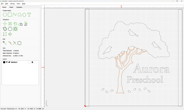Click the red origin marker on canvas
The width and height of the screenshot is (184, 110).
point(85,106)
